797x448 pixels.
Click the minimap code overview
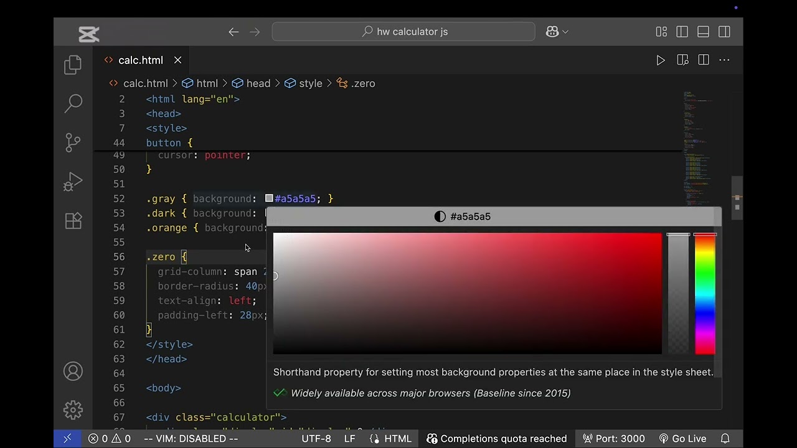(x=697, y=149)
